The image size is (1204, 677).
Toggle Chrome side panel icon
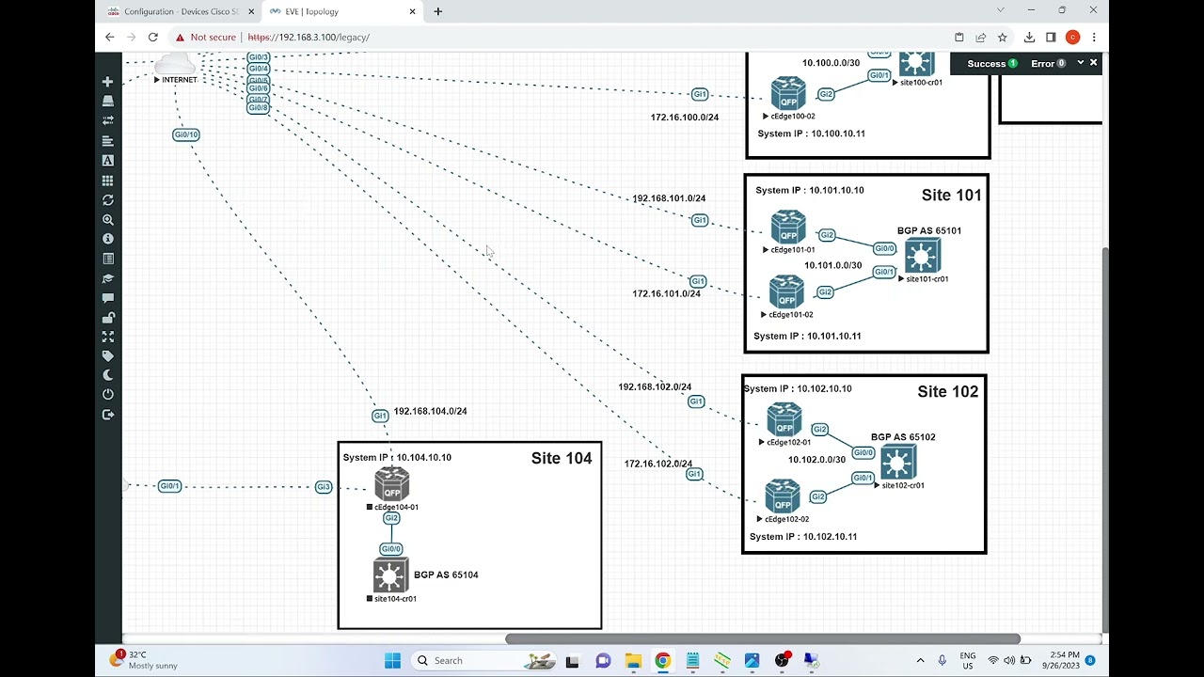coord(1051,38)
